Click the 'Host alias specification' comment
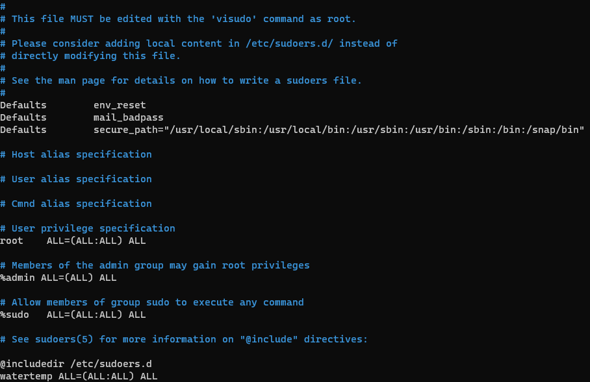590x382 pixels. 81,154
